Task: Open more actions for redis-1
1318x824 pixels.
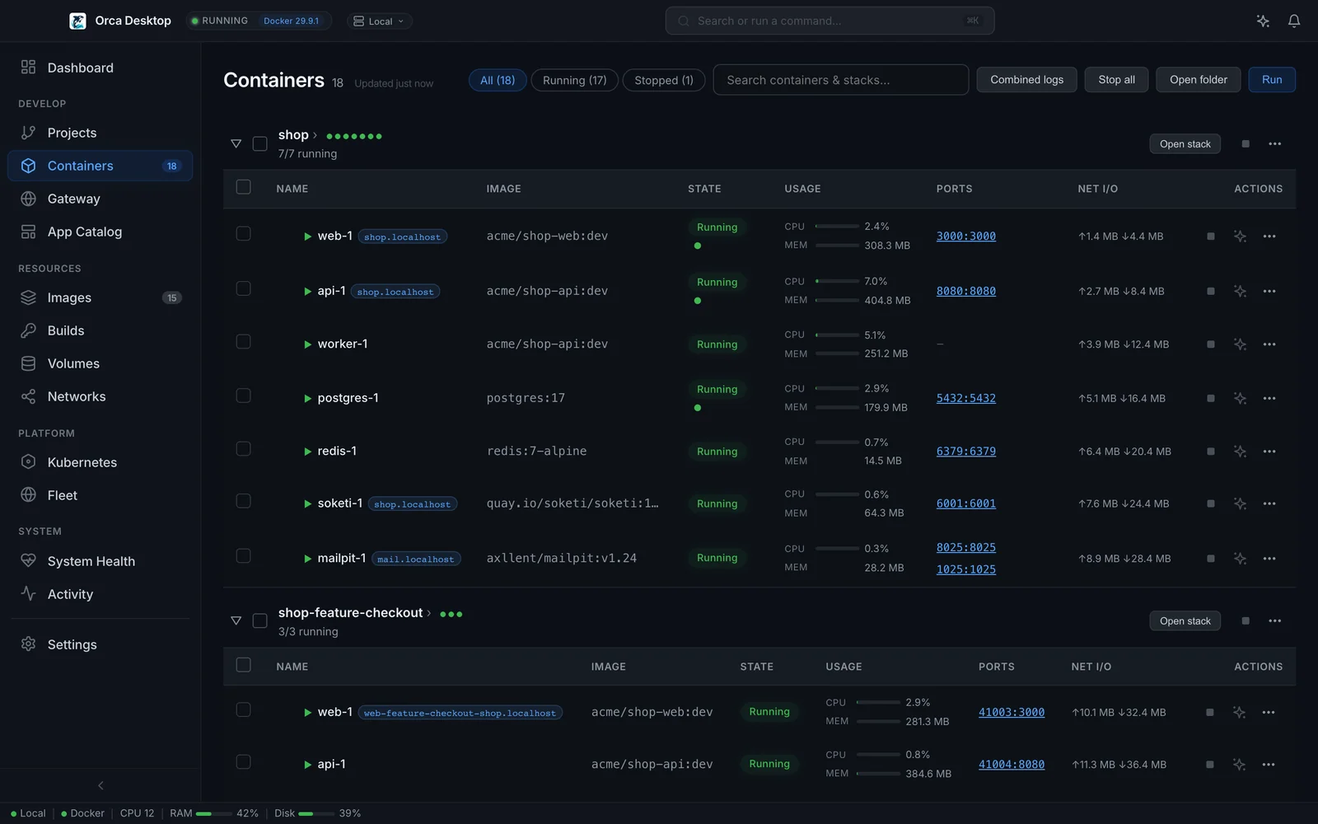Action: point(1269,452)
